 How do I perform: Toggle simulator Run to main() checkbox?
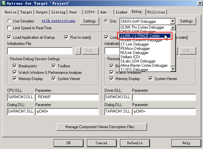click(66, 37)
